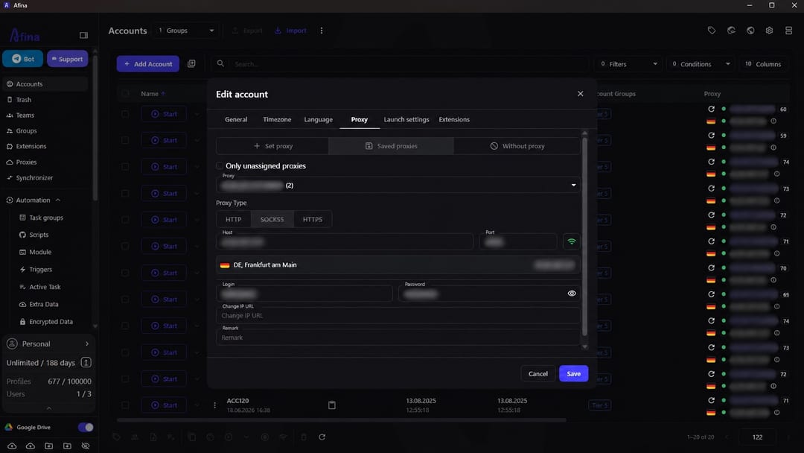Screen dimensions: 804x453
Task: Open the Trash section
Action: [x=24, y=100]
